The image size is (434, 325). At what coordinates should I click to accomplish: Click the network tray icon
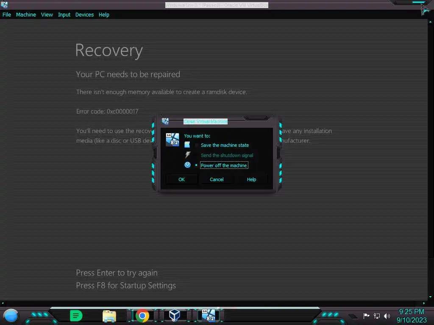[377, 316]
